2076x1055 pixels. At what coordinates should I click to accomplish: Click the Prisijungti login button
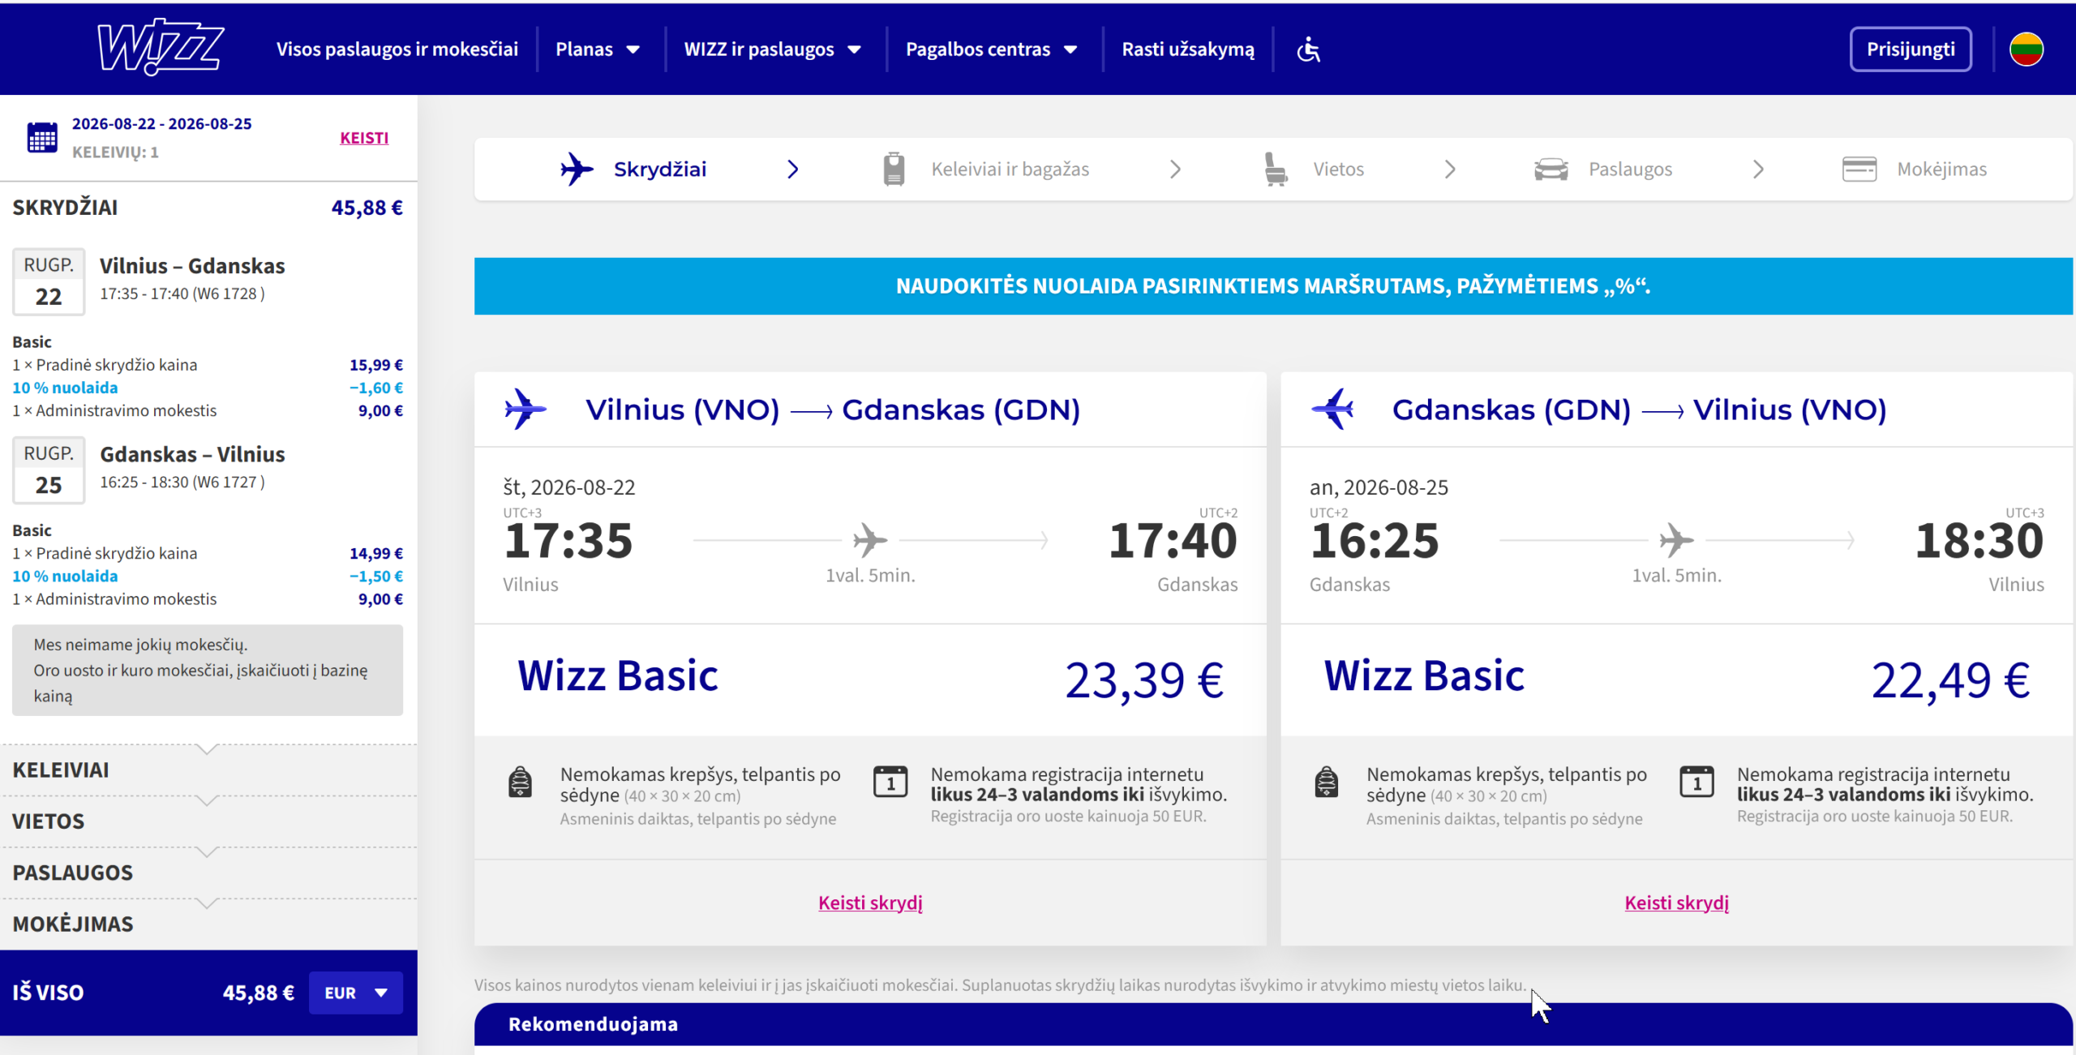1911,49
